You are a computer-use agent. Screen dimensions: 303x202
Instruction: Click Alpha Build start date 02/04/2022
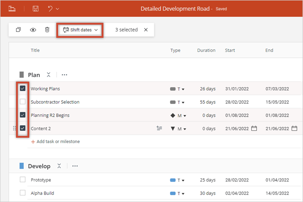coord(237,193)
